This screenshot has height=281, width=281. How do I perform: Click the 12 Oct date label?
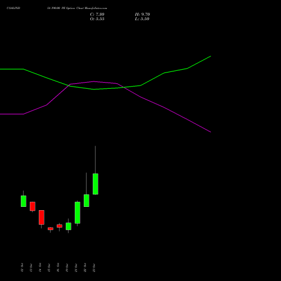pos(22,268)
